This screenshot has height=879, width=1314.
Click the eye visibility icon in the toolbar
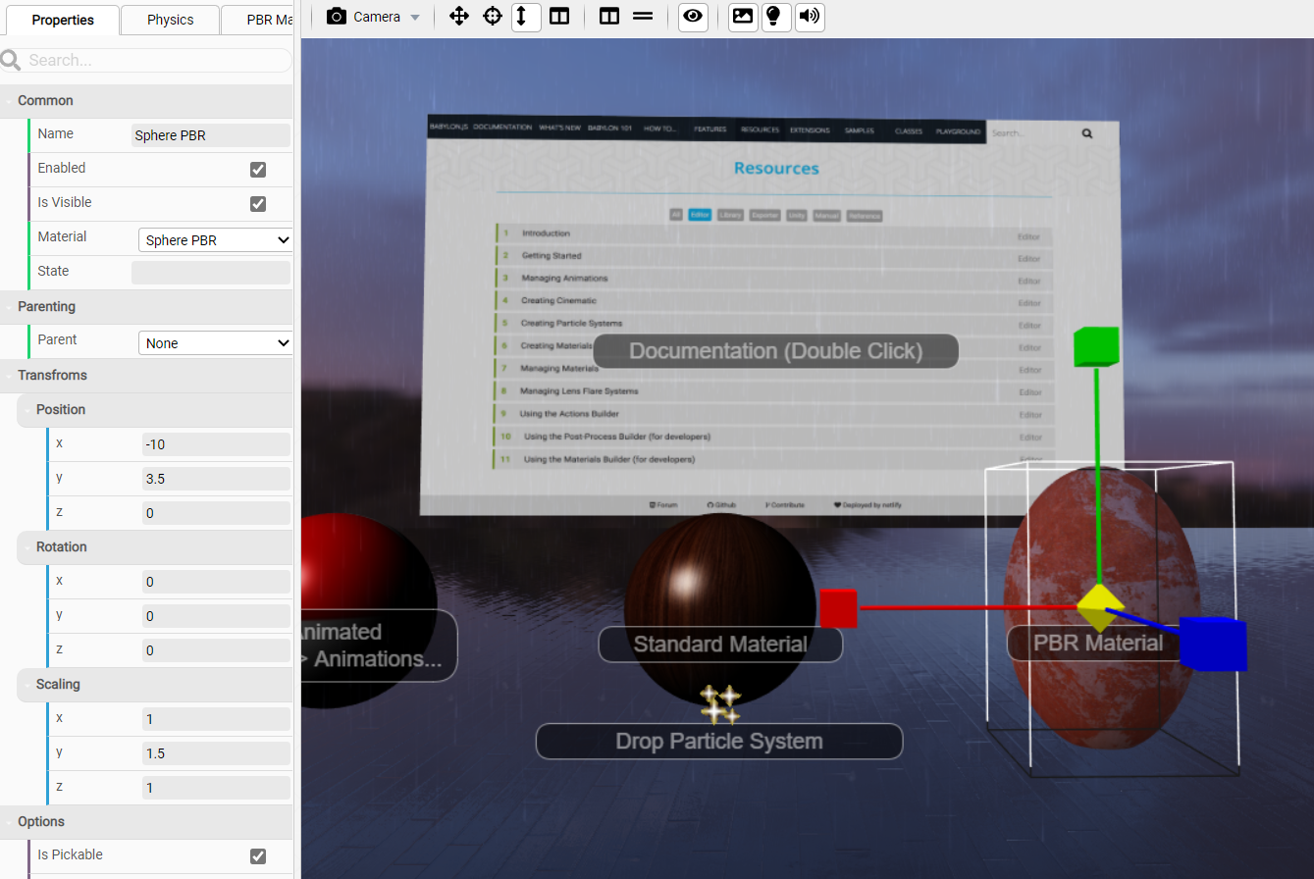tap(693, 17)
